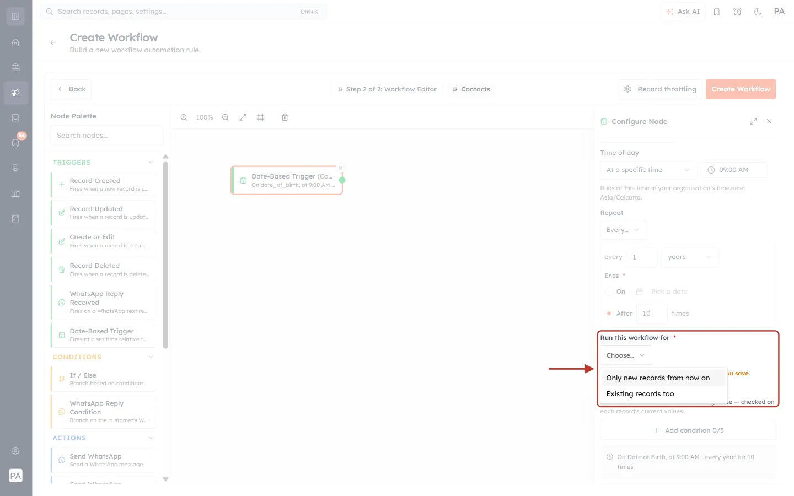794x496 pixels.
Task: Open the megaphone campaigns icon in sidebar
Action: [15, 93]
